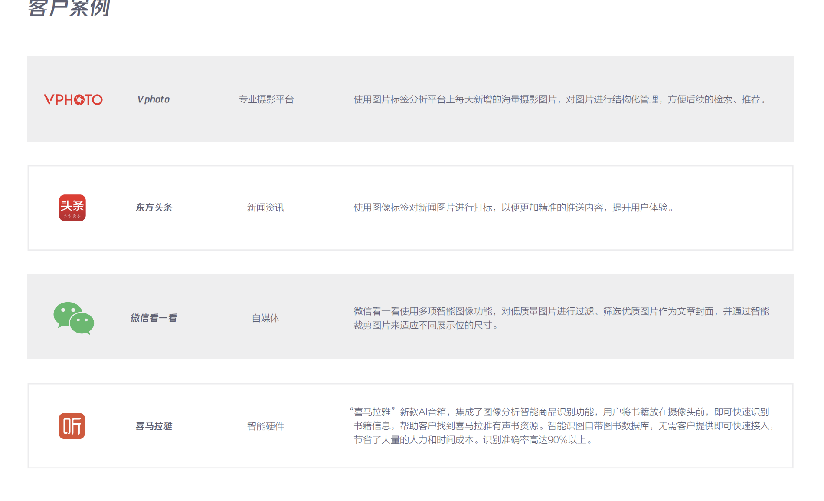The image size is (824, 501).
Task: Click the 喜马拉雅 AI音箱 description text
Action: click(x=562, y=426)
